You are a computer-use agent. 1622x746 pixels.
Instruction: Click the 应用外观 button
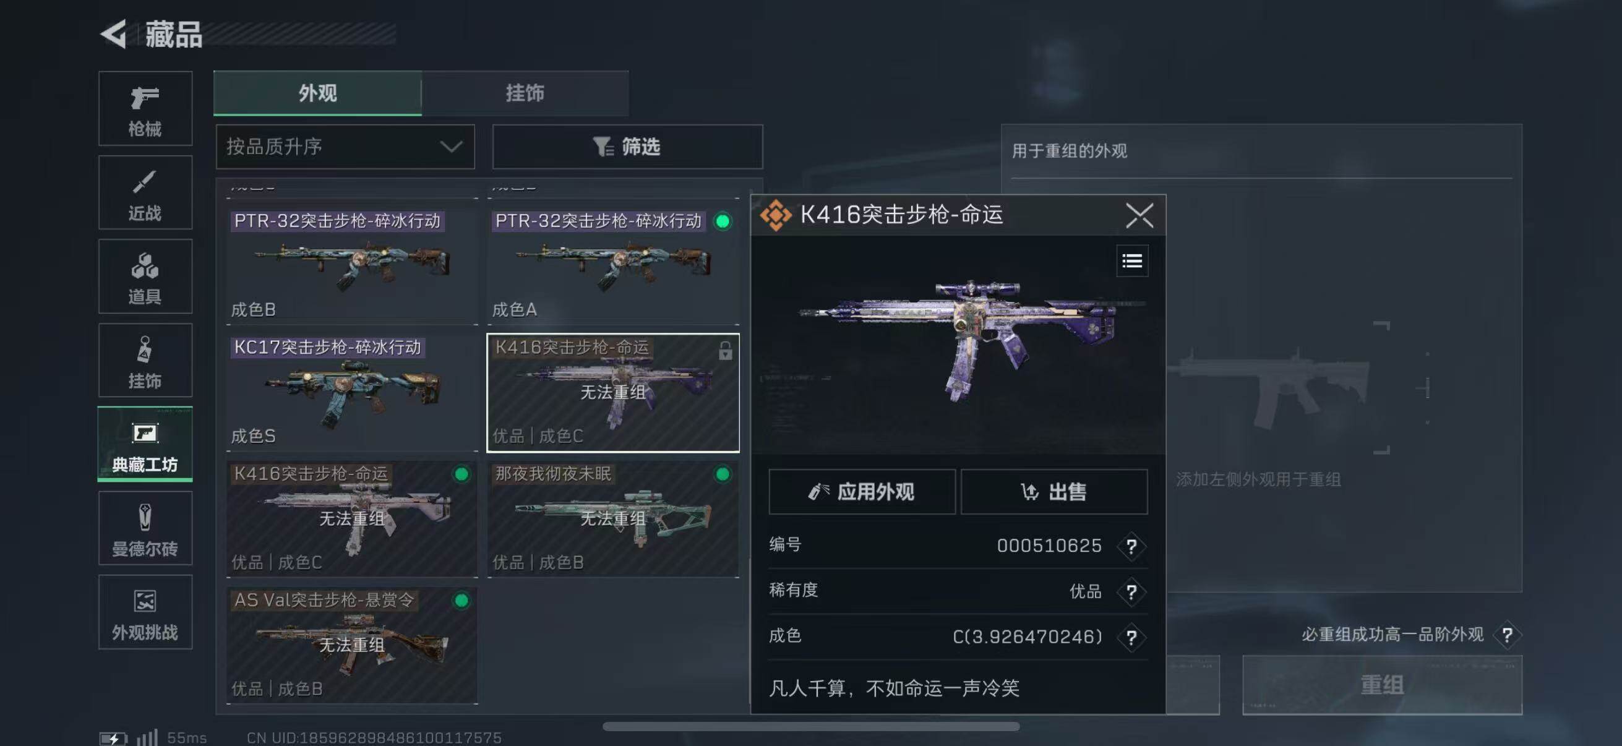[861, 492]
